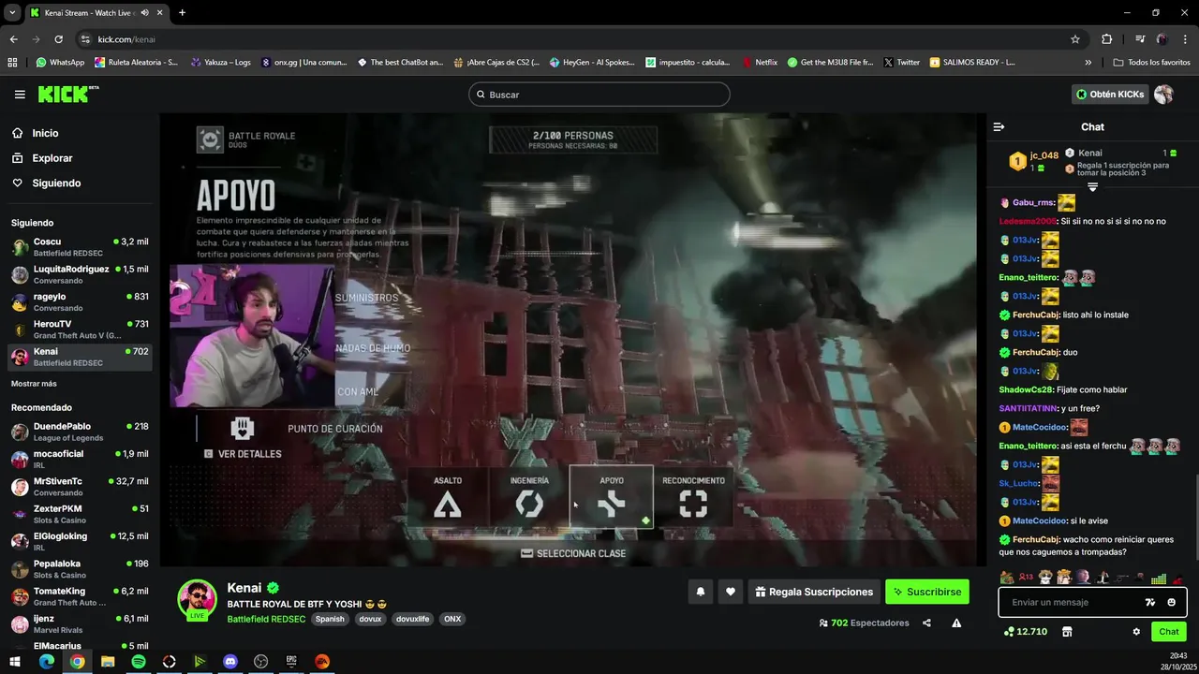Open HerouTV's channel in the sidebar
Screen dimensions: 1199x674
pyautogui.click(x=80, y=330)
